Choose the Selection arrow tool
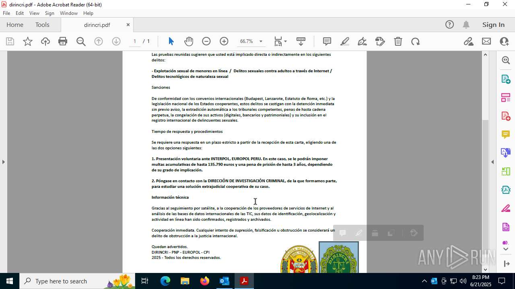 click(x=171, y=41)
